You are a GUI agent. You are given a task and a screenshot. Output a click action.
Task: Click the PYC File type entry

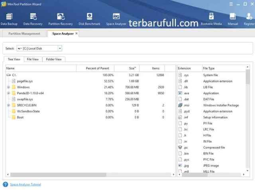[209, 159]
